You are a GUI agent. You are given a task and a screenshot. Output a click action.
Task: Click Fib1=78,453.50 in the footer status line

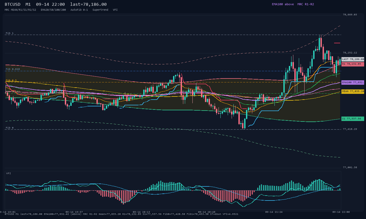click(x=198, y=214)
